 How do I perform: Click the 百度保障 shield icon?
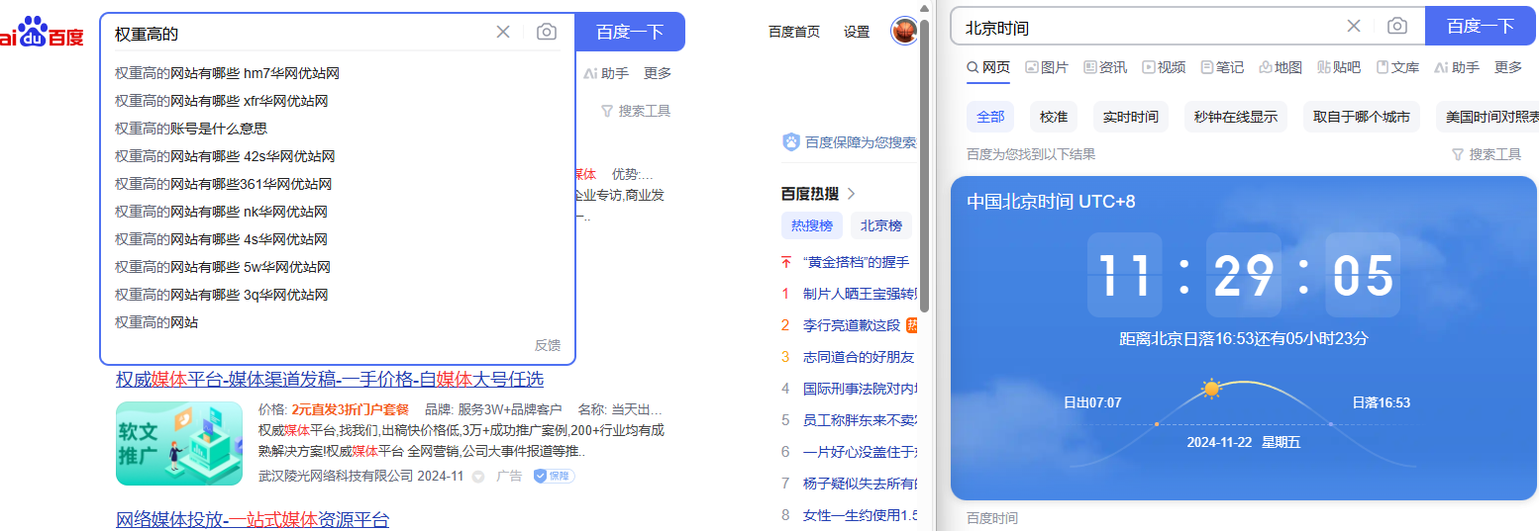pyautogui.click(x=790, y=142)
